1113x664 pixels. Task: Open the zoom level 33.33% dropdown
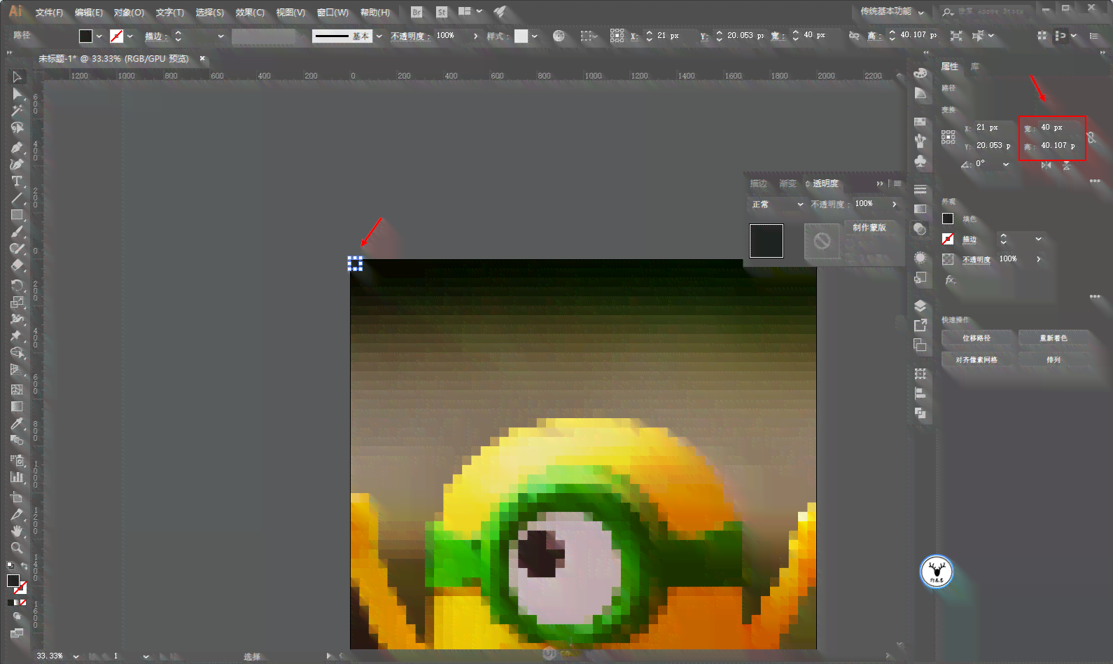tap(76, 656)
